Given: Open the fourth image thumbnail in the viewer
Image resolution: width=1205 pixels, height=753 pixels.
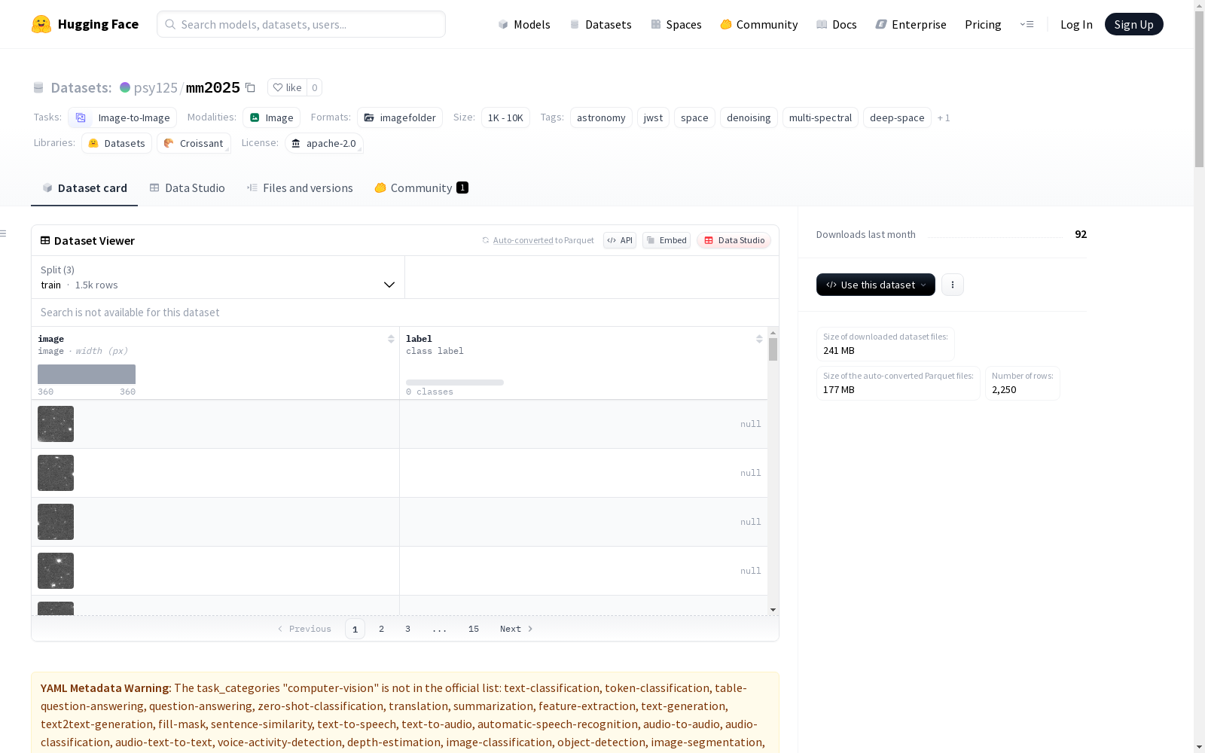Looking at the screenshot, I should (x=56, y=571).
